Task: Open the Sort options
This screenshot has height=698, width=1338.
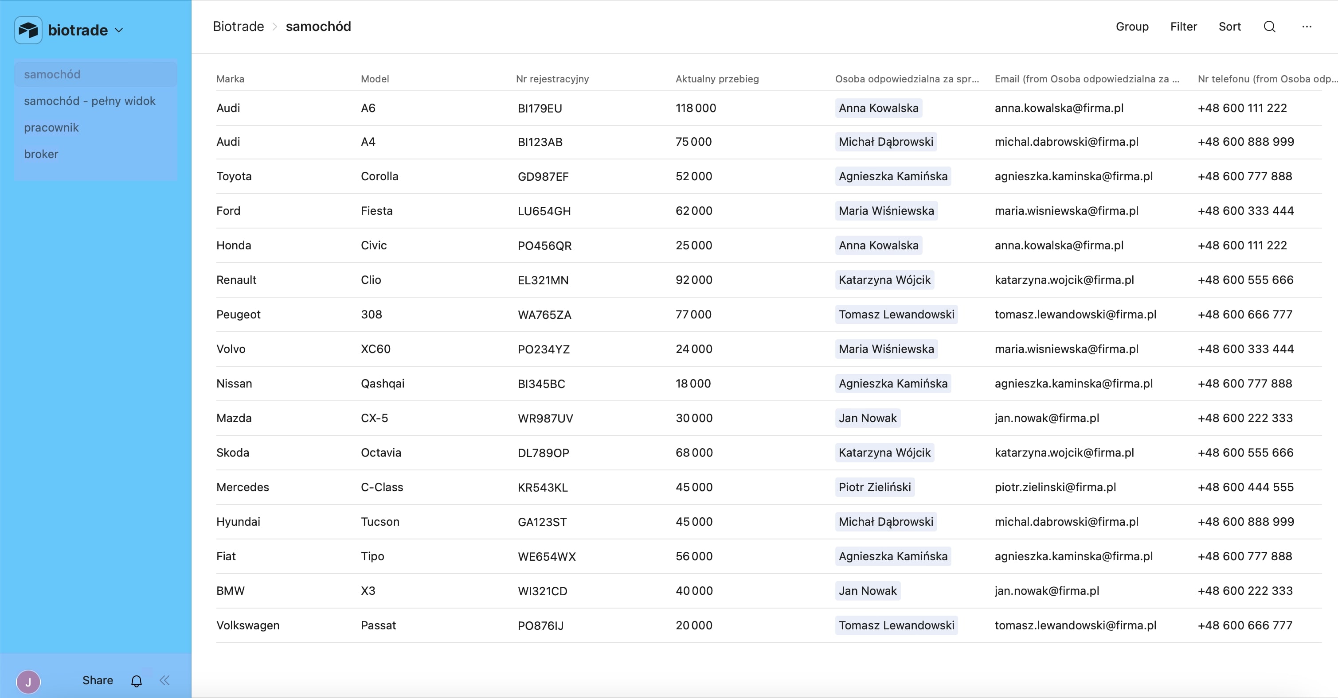Action: pos(1229,27)
